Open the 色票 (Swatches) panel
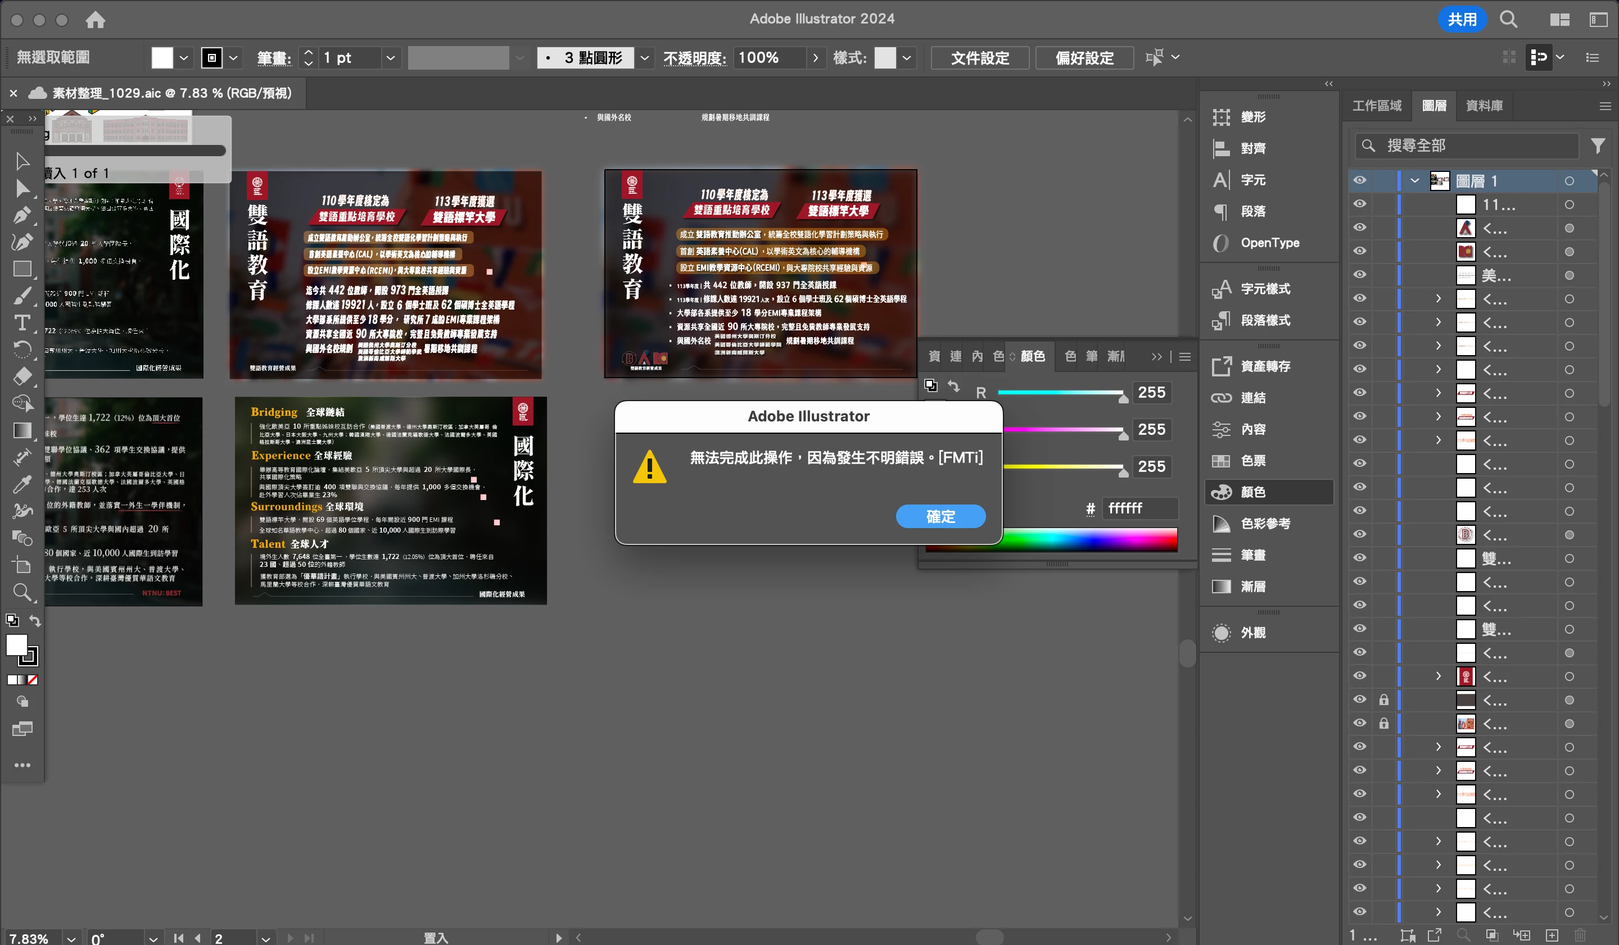The height and width of the screenshot is (945, 1619). (1253, 461)
